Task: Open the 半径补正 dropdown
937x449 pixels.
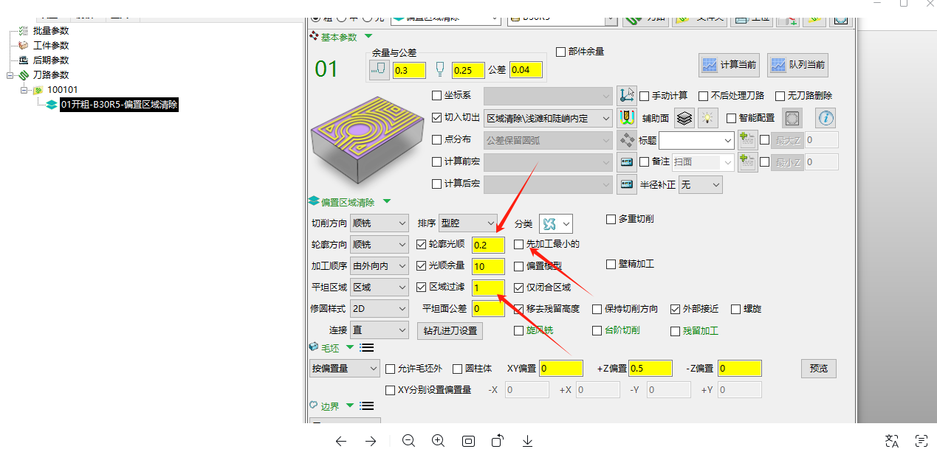Action: pos(700,184)
